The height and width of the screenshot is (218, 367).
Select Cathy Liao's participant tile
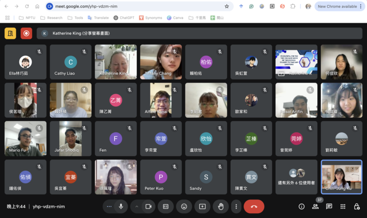(70, 62)
